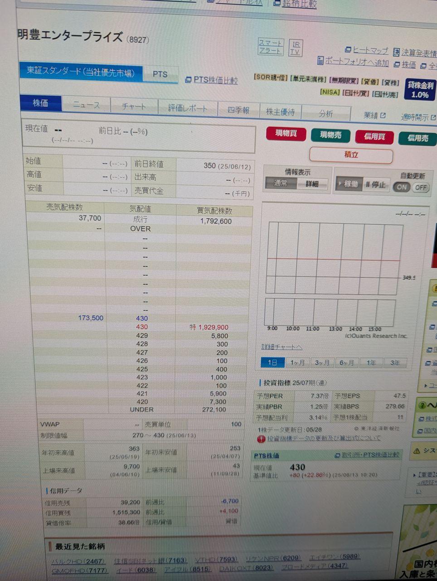
Task: Click the 貸株金利 1.0% badge
Action: [420, 90]
